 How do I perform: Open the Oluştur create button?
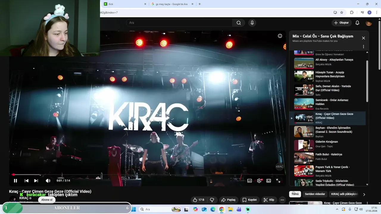341,23
